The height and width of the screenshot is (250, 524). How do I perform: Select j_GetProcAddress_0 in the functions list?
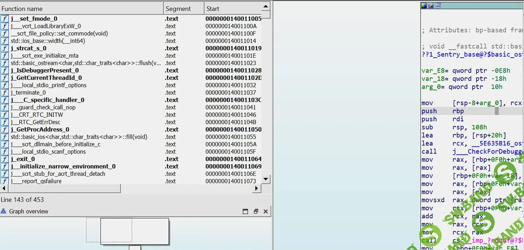pos(40,129)
